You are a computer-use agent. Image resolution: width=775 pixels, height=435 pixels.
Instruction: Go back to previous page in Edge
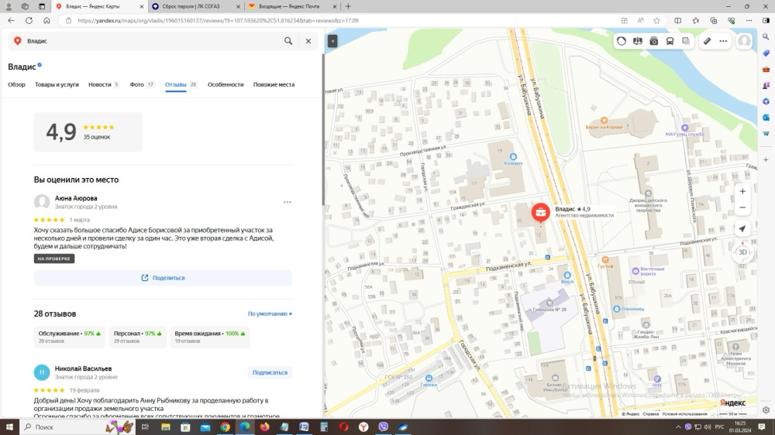12,21
